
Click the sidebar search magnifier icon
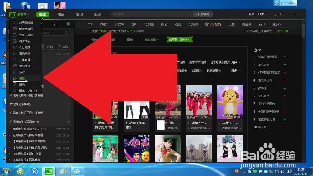(x=66, y=33)
